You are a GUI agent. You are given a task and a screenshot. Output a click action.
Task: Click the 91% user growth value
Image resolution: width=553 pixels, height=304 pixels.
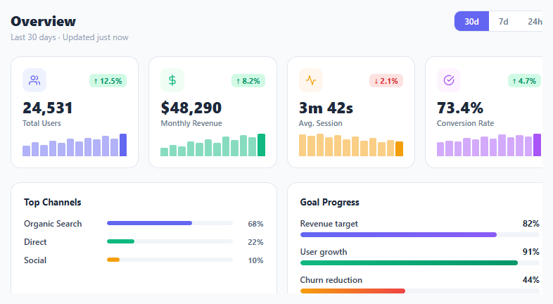[x=530, y=252]
